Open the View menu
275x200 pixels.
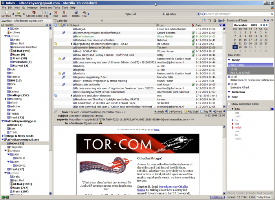[x=17, y=7]
